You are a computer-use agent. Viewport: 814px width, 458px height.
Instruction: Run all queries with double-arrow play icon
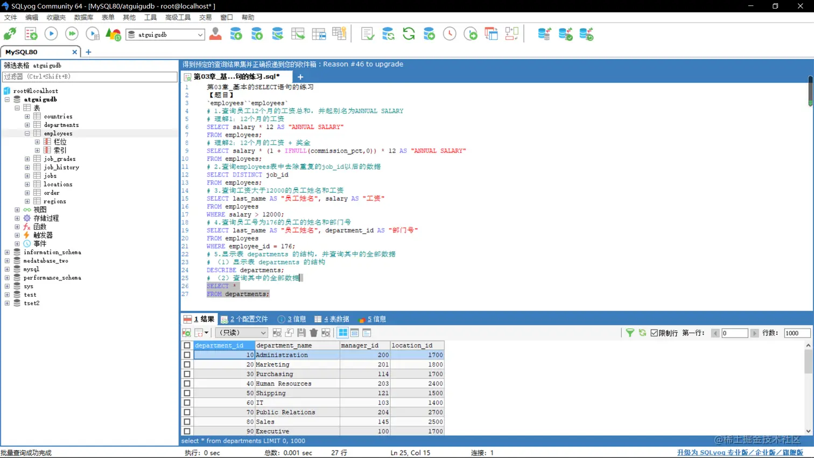tap(72, 34)
